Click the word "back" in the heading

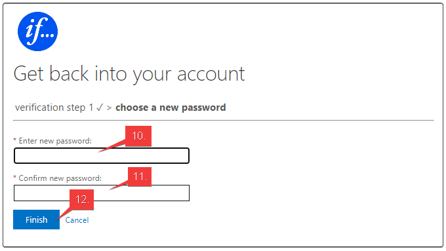click(69, 73)
